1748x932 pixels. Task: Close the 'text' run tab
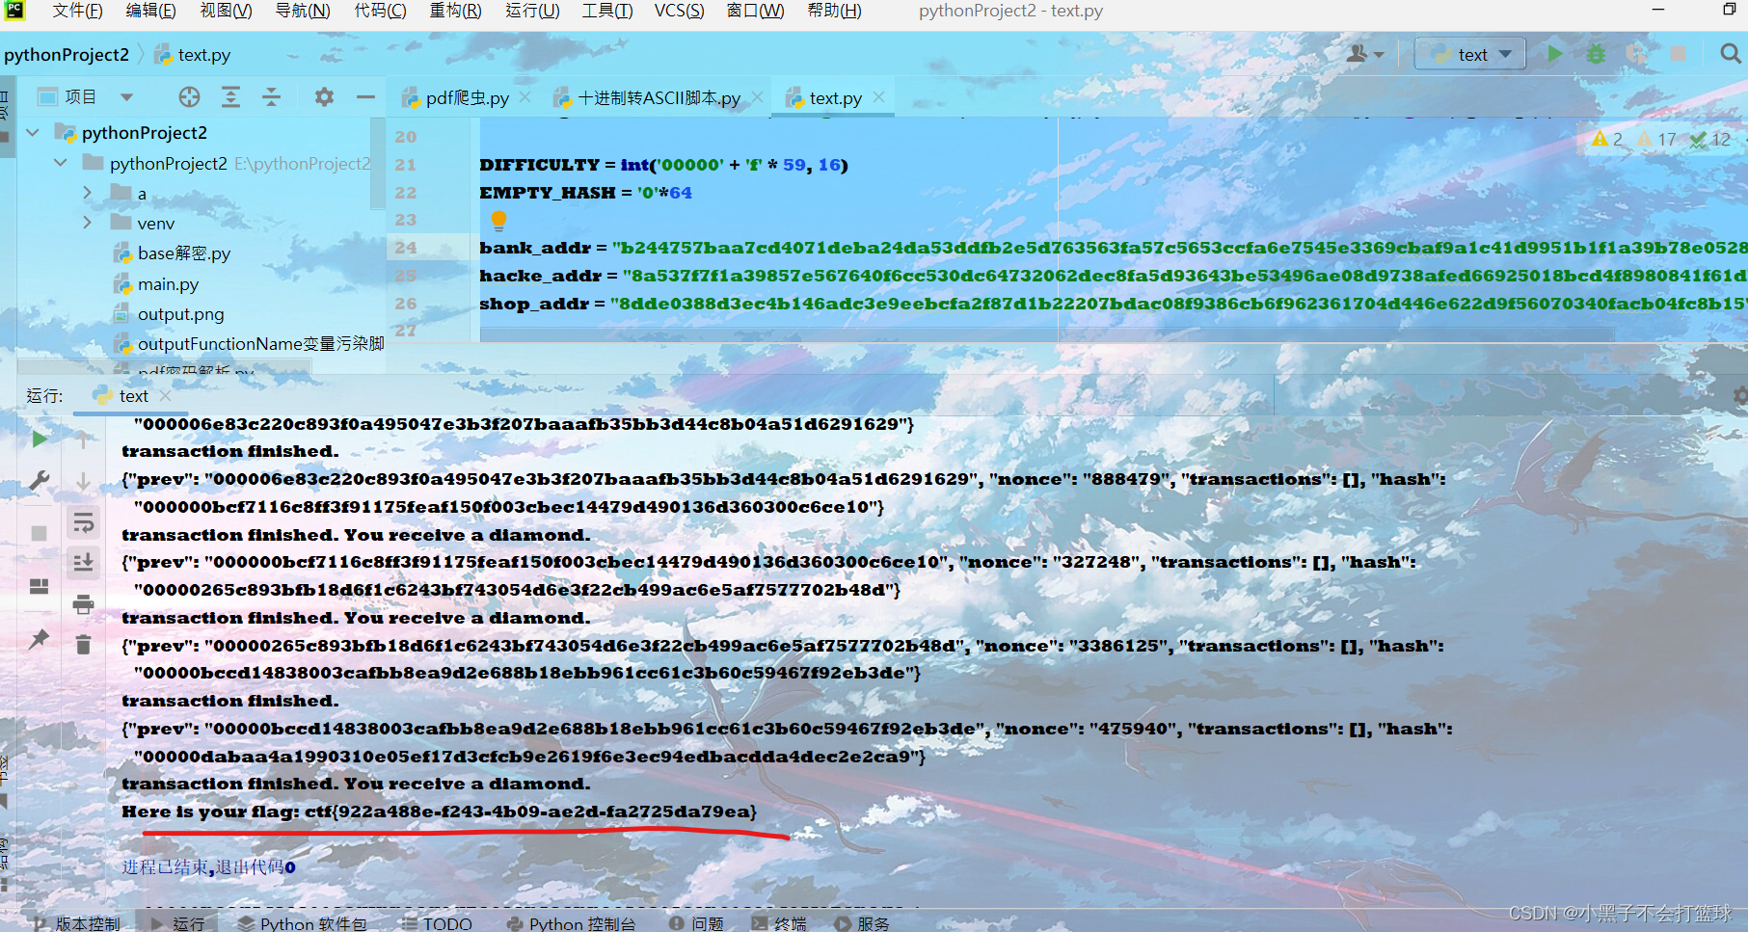(x=165, y=396)
